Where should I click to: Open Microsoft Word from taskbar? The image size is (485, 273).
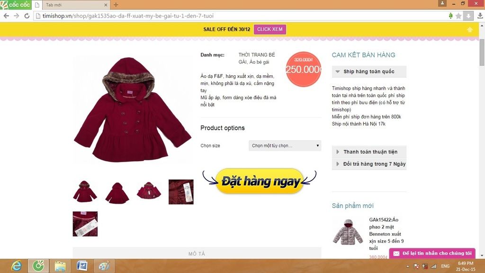coord(82,266)
